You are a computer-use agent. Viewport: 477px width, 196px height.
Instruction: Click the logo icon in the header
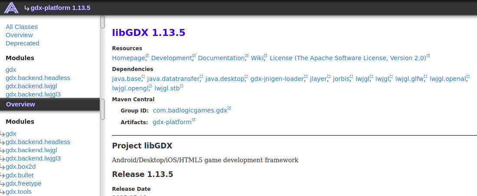[11, 8]
